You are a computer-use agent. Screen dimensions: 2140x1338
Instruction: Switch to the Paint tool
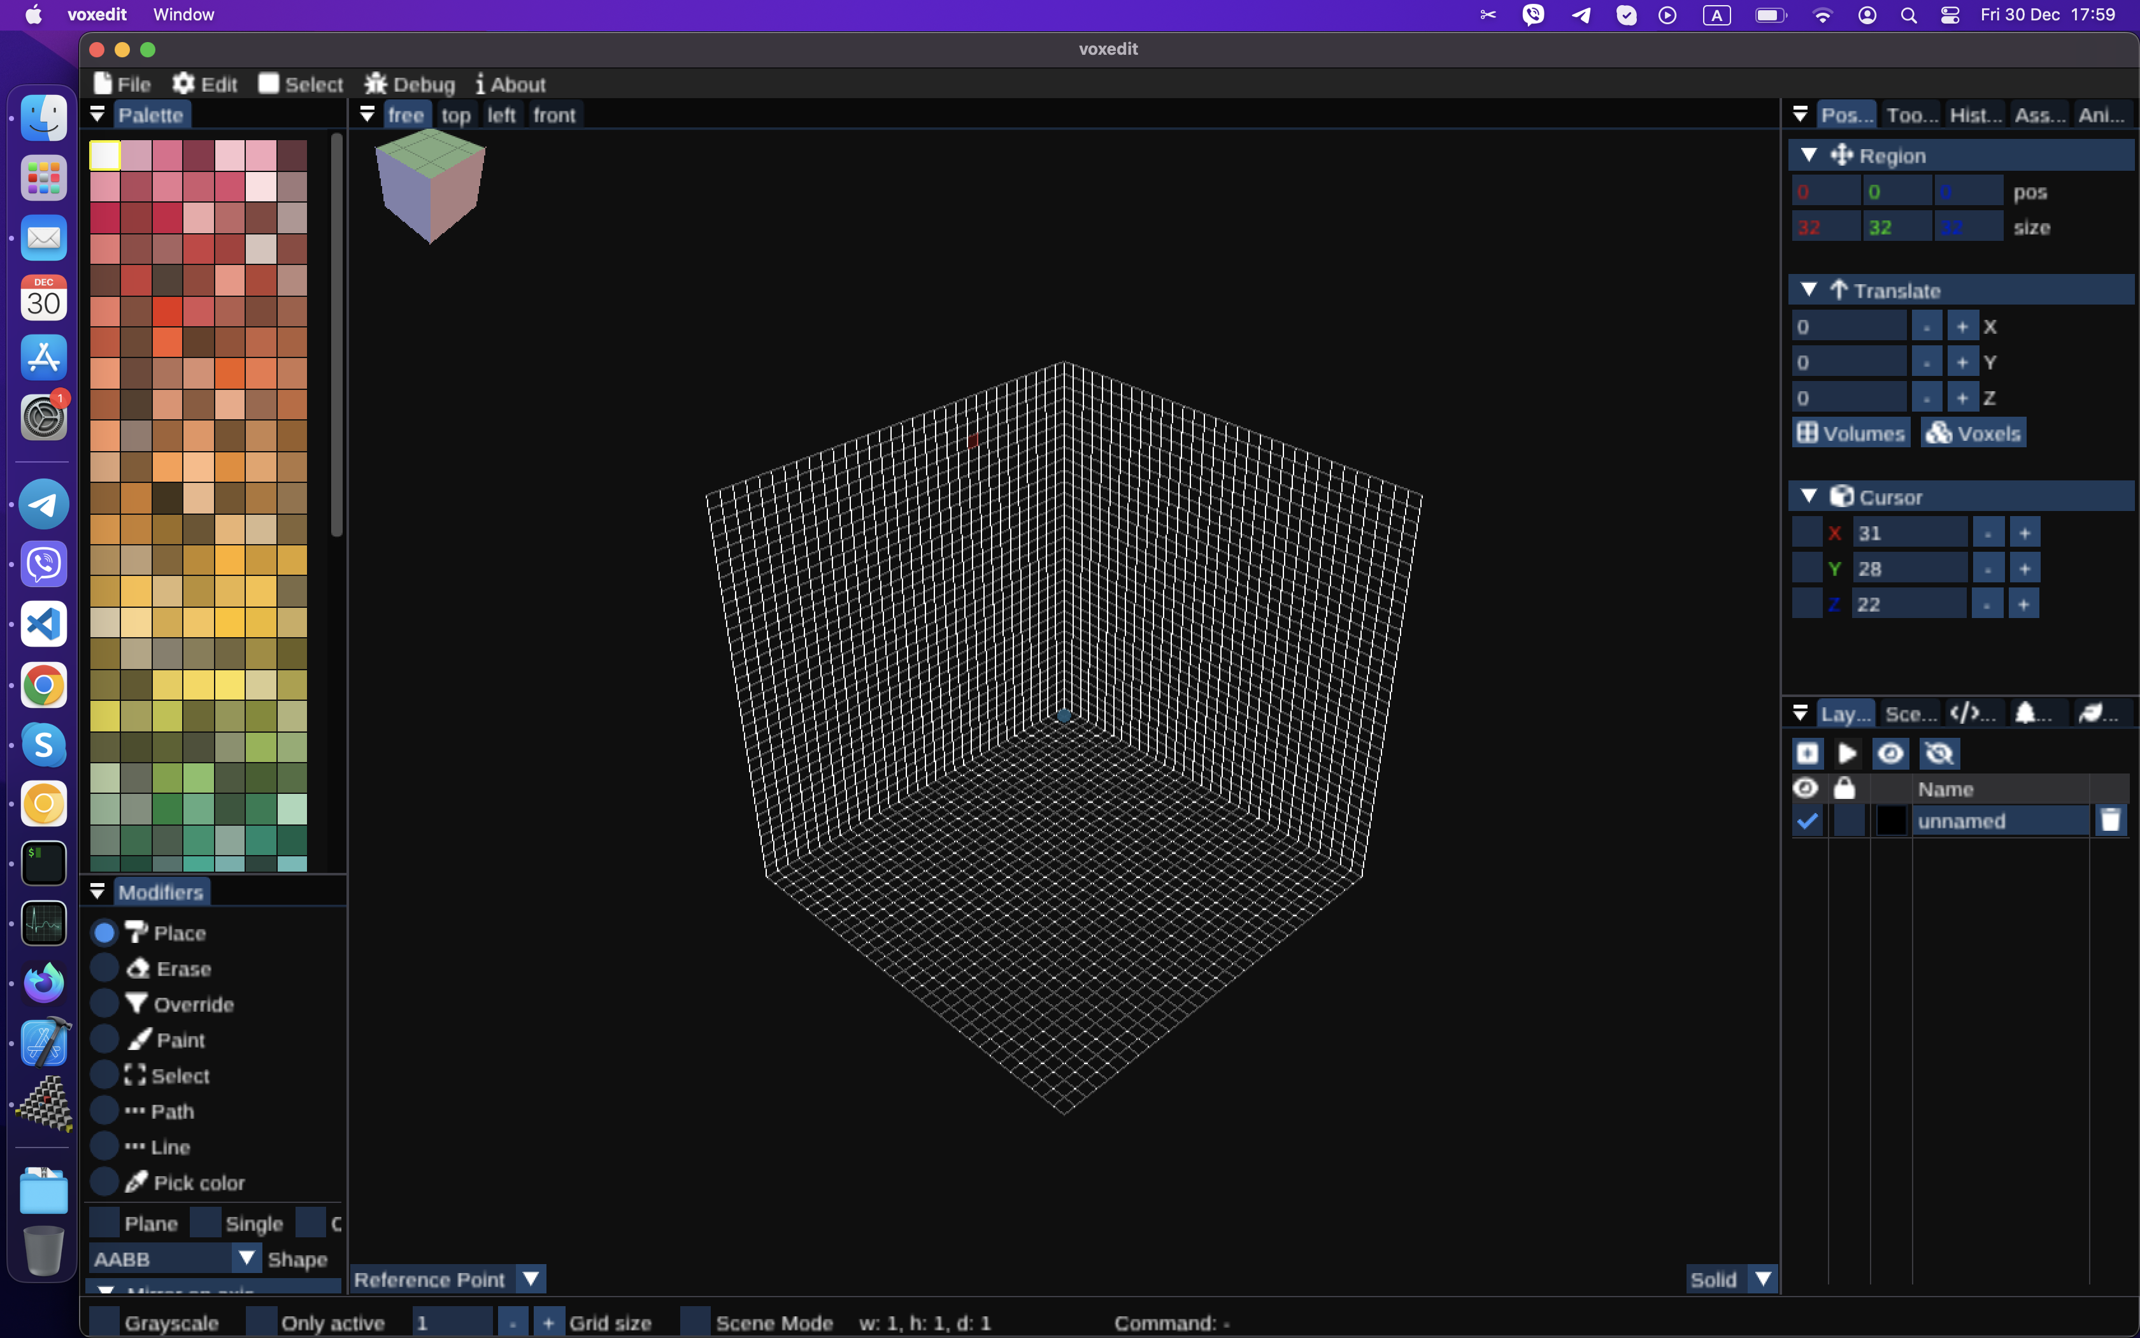(105, 1039)
